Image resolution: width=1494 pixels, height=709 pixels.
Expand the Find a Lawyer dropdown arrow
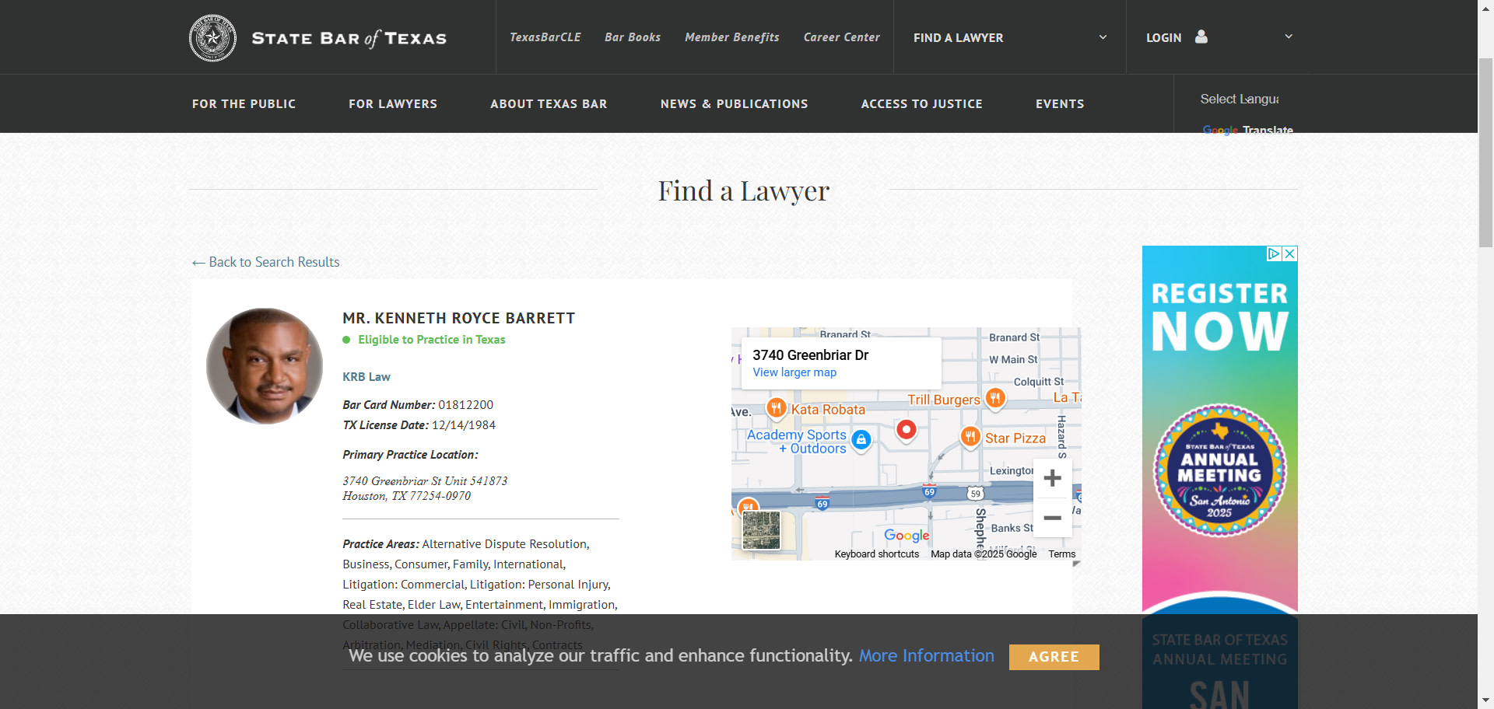[1103, 37]
